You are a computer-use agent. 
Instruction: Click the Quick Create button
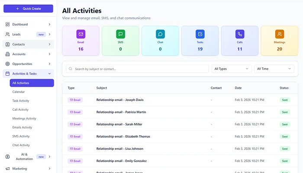click(28, 9)
